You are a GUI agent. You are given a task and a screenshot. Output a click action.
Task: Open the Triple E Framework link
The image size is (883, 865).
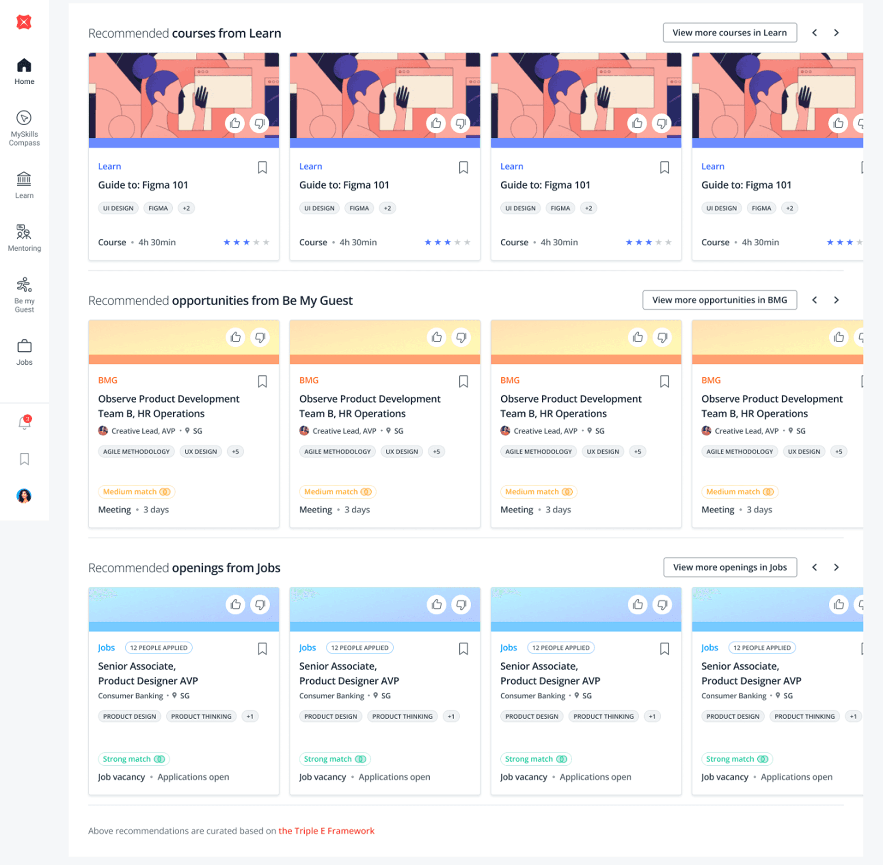pos(326,830)
